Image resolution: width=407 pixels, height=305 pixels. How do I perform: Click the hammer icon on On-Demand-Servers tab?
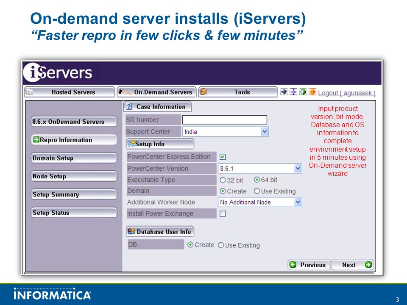pyautogui.click(x=125, y=92)
